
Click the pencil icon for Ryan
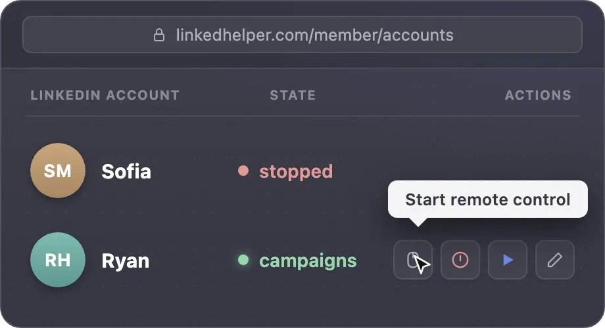pyautogui.click(x=555, y=260)
